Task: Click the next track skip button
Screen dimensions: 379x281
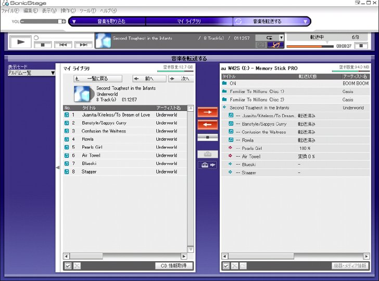Action: (83, 45)
